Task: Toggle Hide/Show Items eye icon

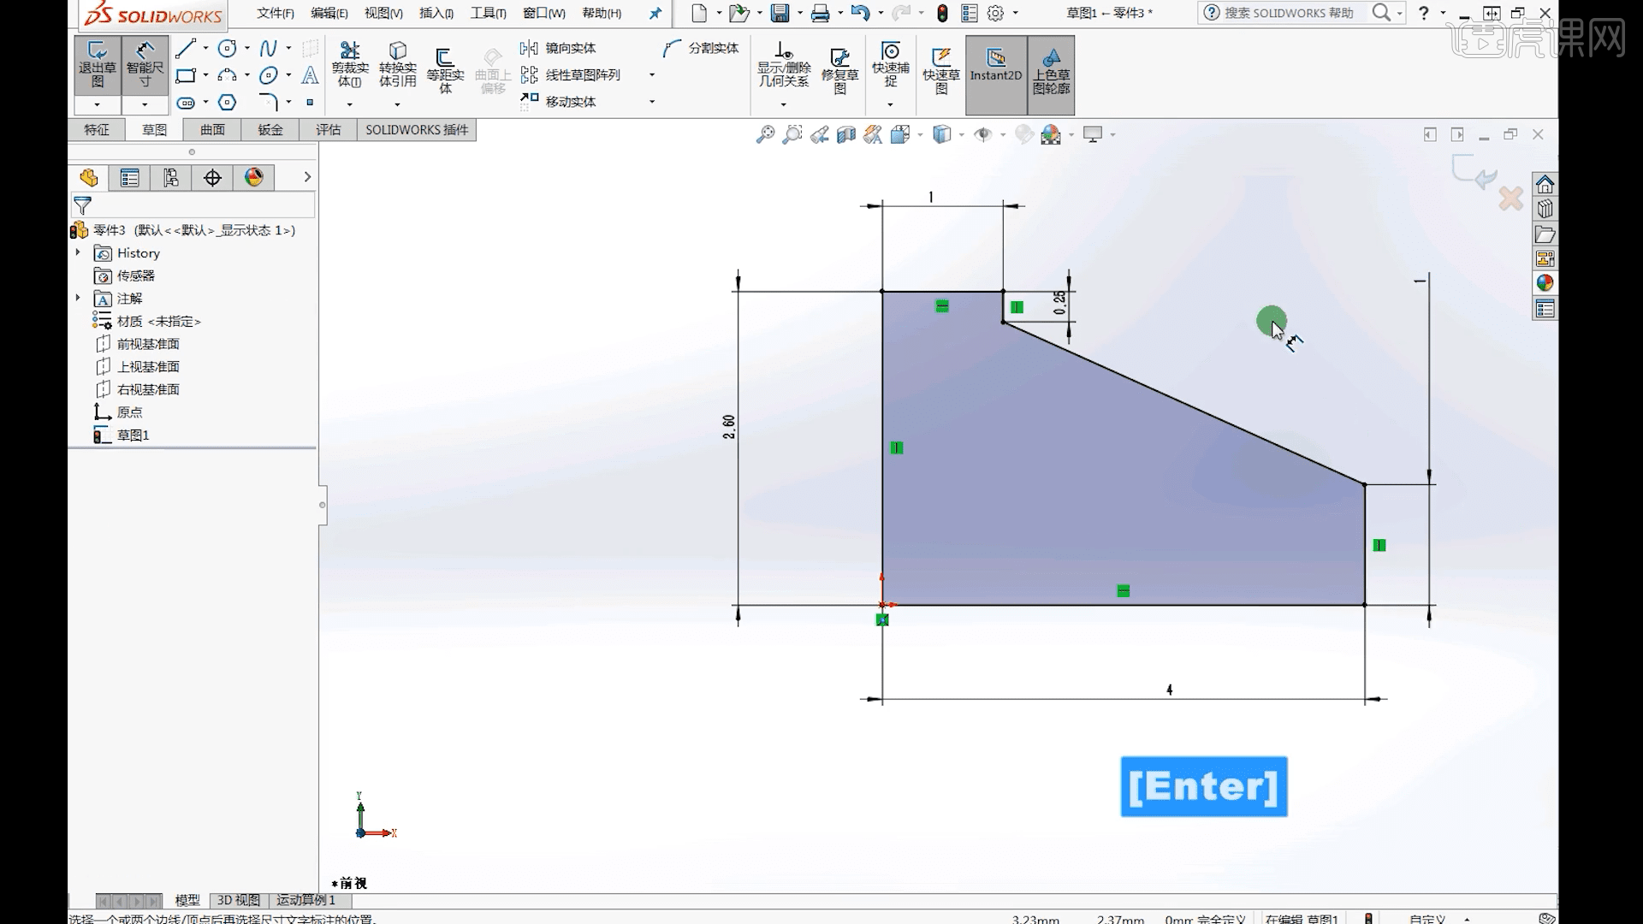Action: pos(982,134)
